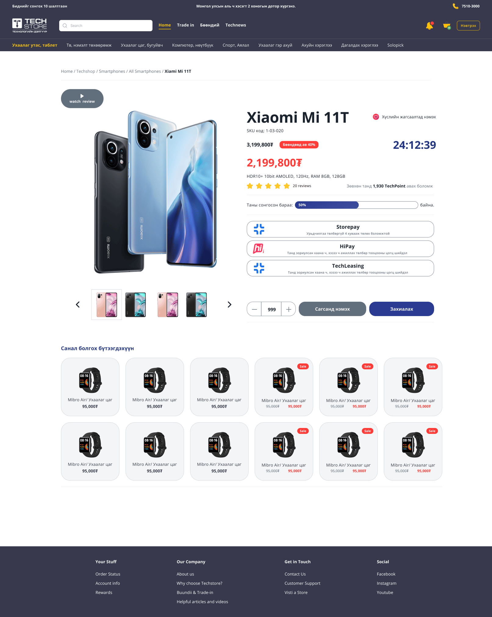Show next thumbnails with right chevron
This screenshot has width=492, height=617.
229,305
